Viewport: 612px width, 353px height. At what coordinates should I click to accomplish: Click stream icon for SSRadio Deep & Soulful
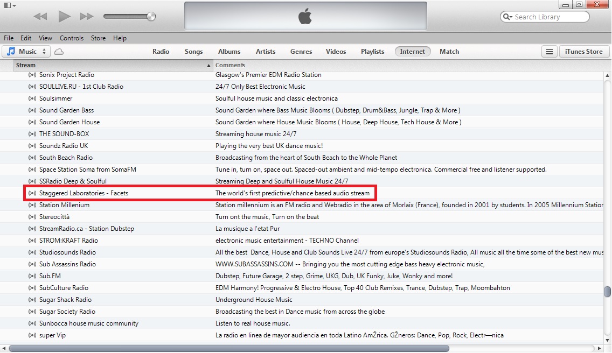[32, 181]
